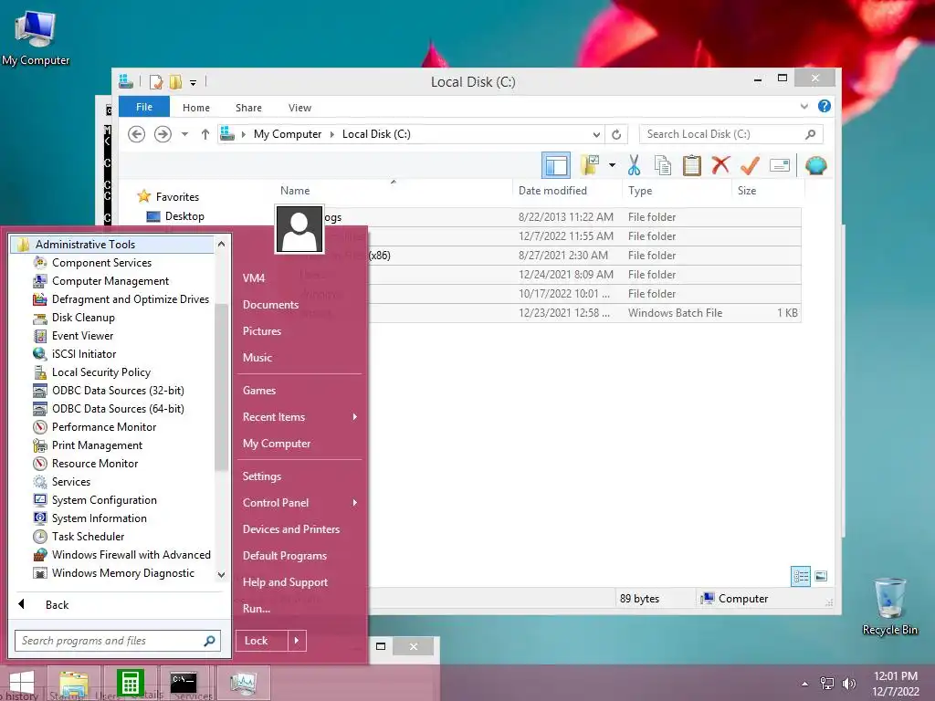
Task: Switch to the View ribbon tab
Action: [x=299, y=108]
